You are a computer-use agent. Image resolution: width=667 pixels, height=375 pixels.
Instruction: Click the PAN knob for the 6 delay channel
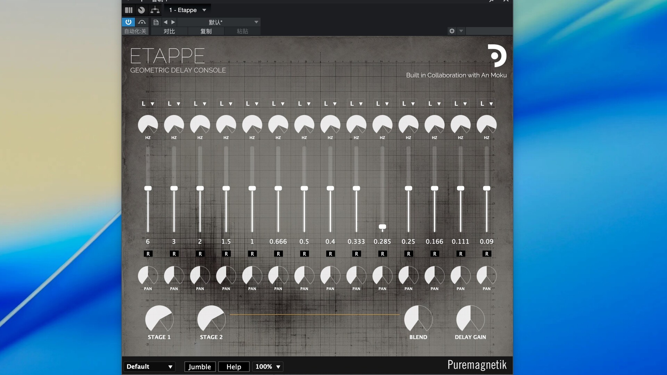[x=148, y=276]
